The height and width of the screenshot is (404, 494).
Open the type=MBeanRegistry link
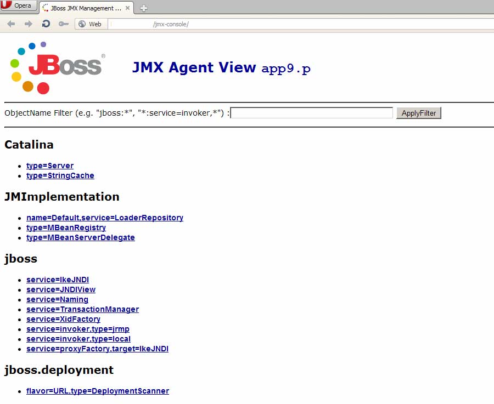[x=66, y=227]
